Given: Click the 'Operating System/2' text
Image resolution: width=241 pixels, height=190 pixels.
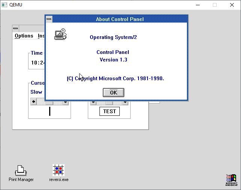Looking at the screenshot, I should point(113,37).
